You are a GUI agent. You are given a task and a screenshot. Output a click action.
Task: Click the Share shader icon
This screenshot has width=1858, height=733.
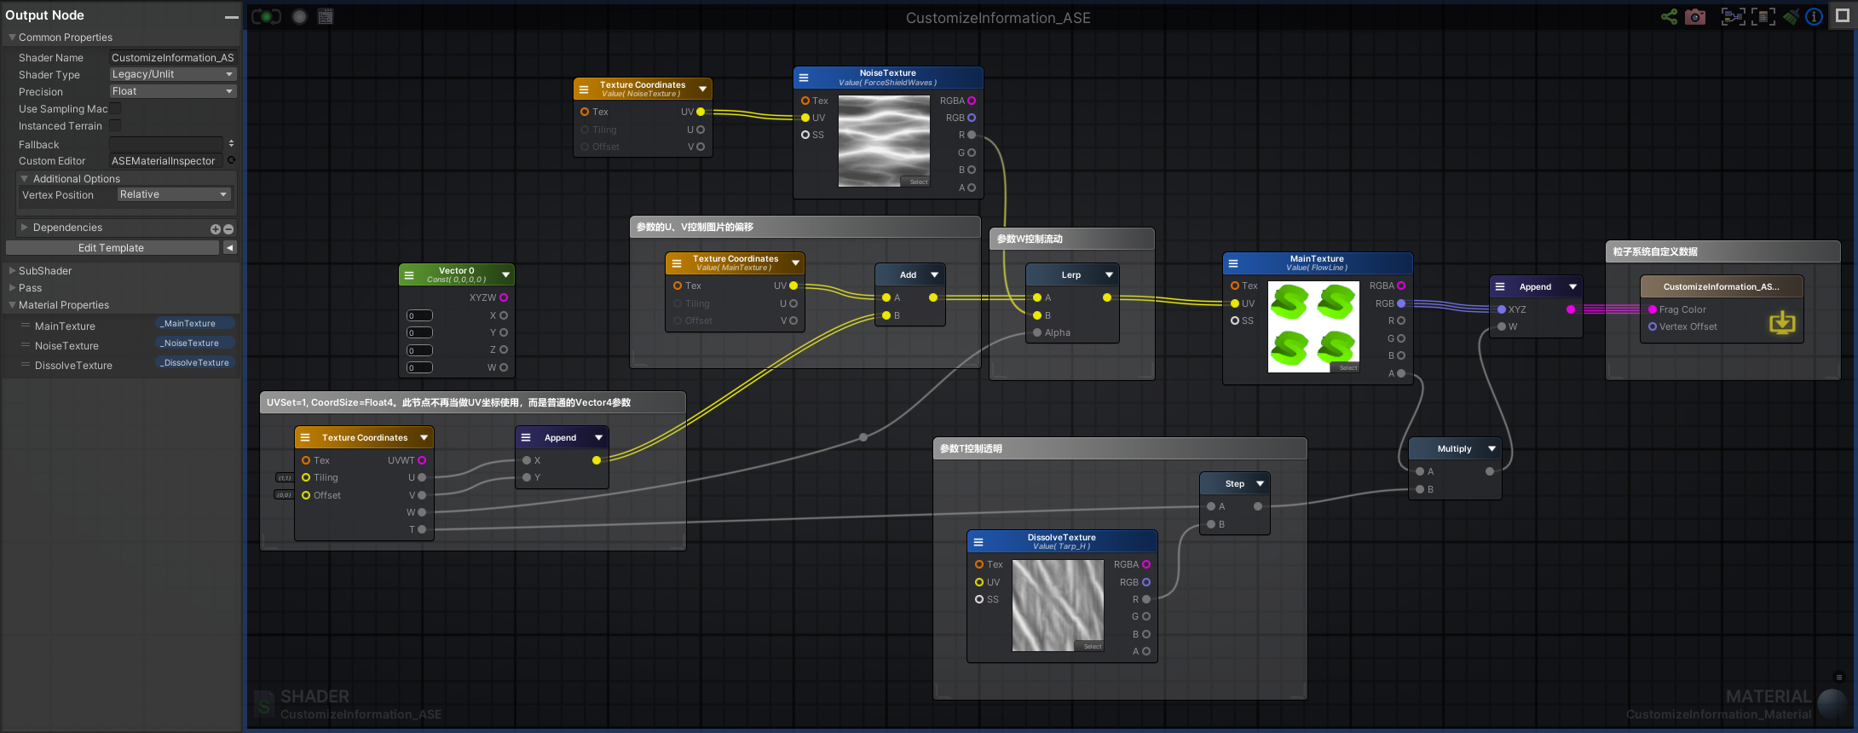coord(1669,16)
